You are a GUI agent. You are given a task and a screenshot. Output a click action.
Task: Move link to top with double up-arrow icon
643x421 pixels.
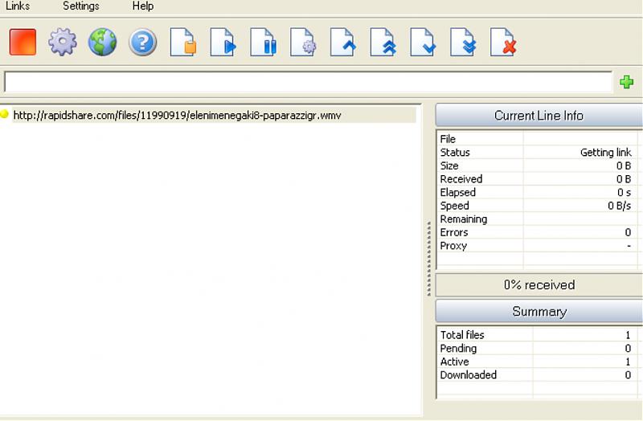(x=383, y=42)
